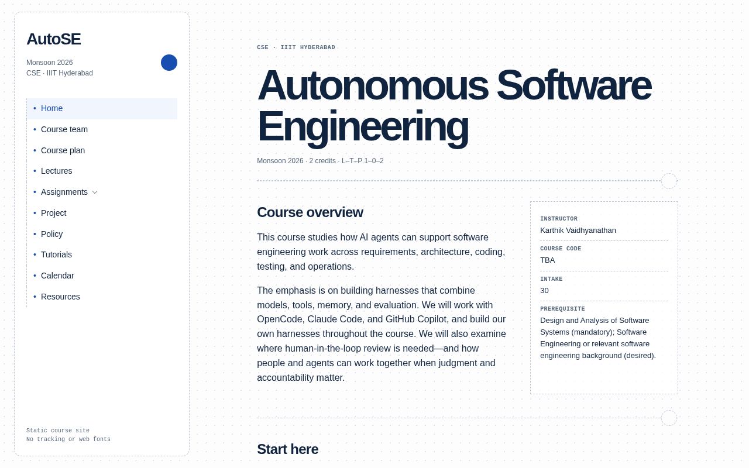Open the Policy page

click(102, 234)
